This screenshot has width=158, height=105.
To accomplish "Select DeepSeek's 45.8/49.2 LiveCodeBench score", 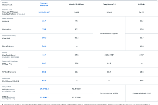I will (x=109, y=55).
